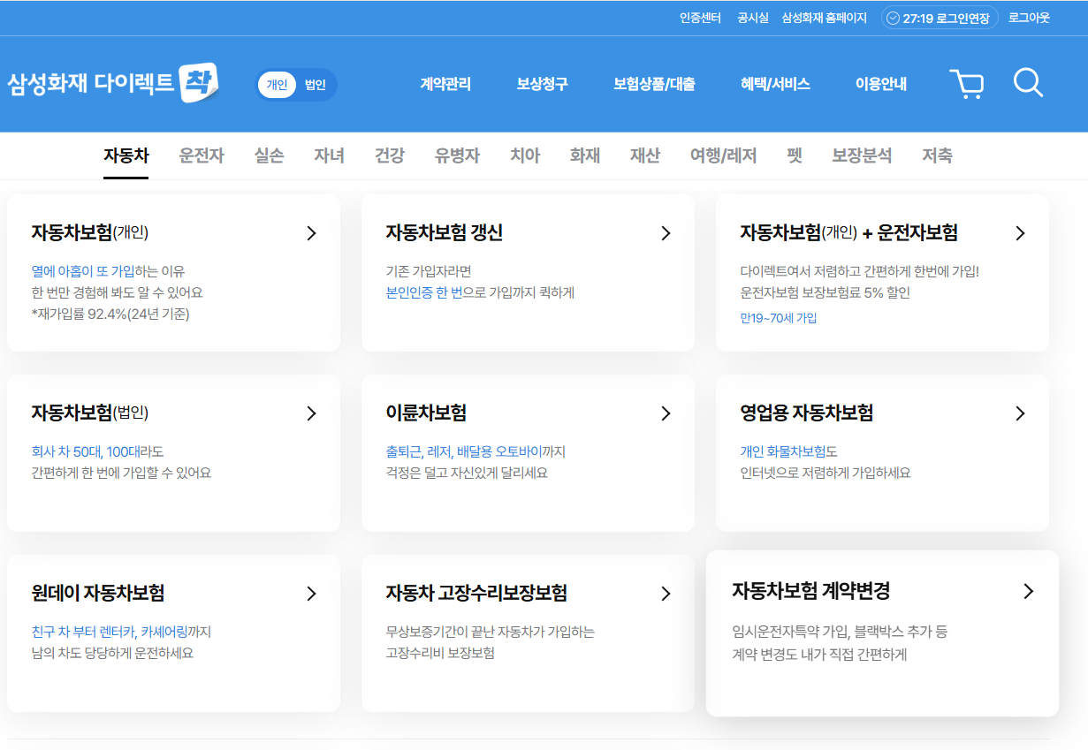1088x750 pixels.
Task: Select the 여행/레저 tab
Action: [x=724, y=156]
